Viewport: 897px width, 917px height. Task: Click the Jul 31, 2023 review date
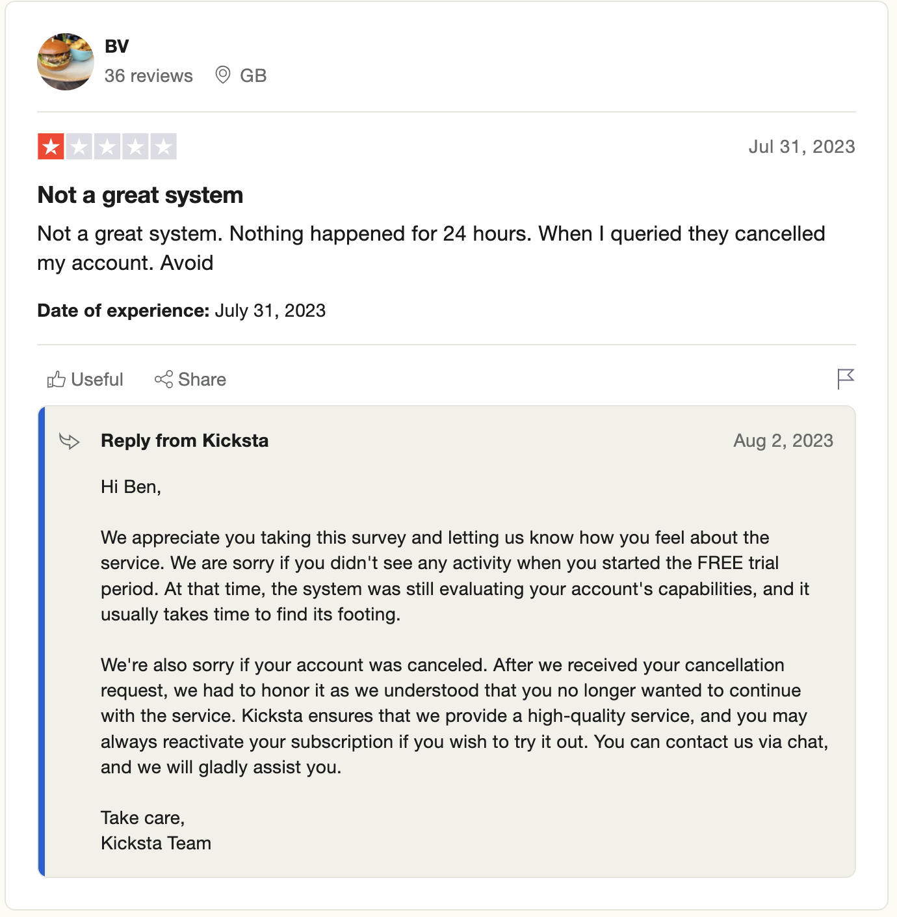coord(802,146)
